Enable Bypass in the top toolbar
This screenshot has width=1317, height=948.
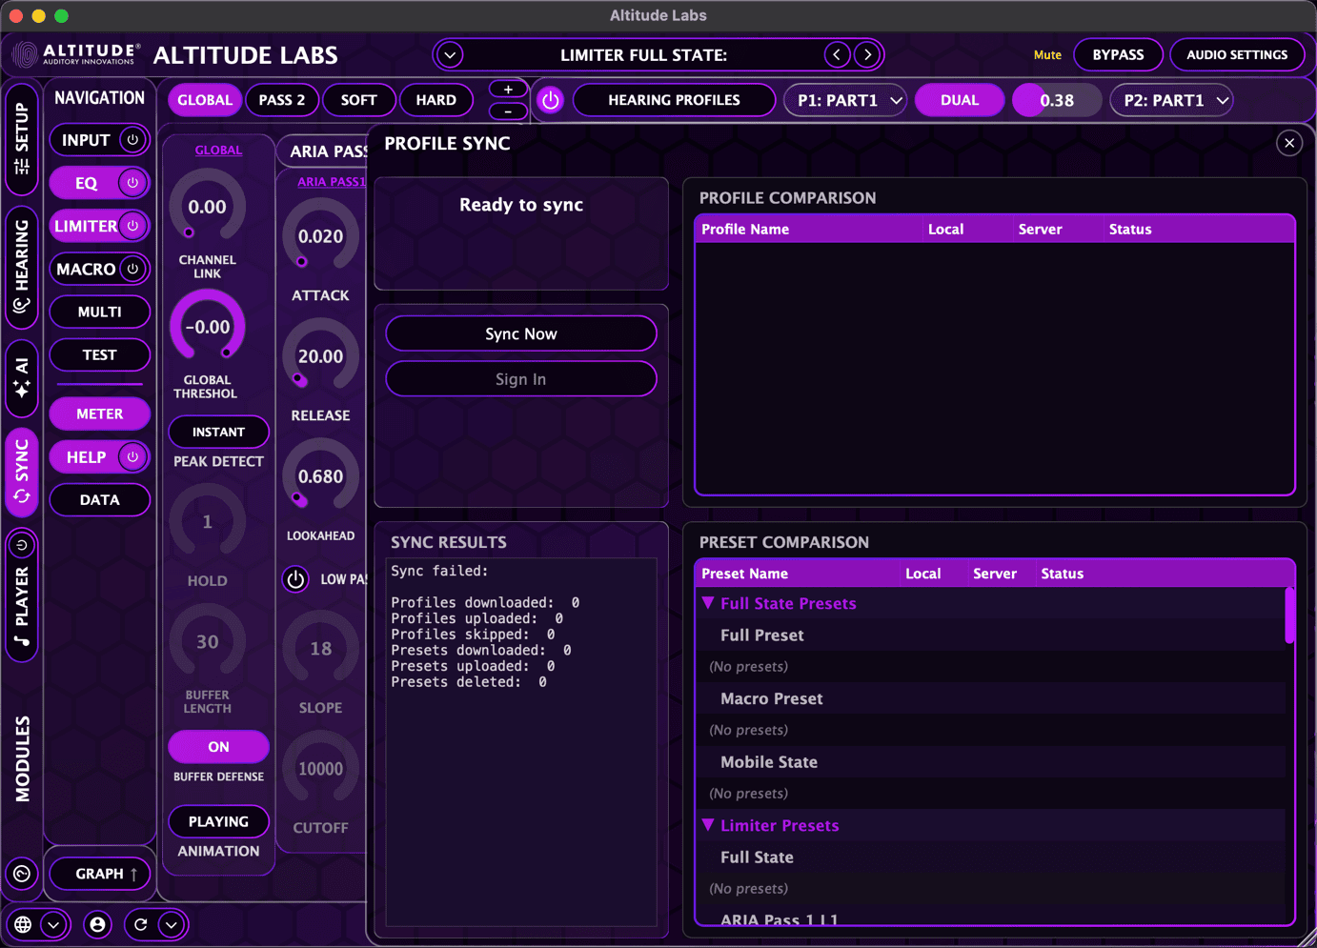[x=1118, y=54]
